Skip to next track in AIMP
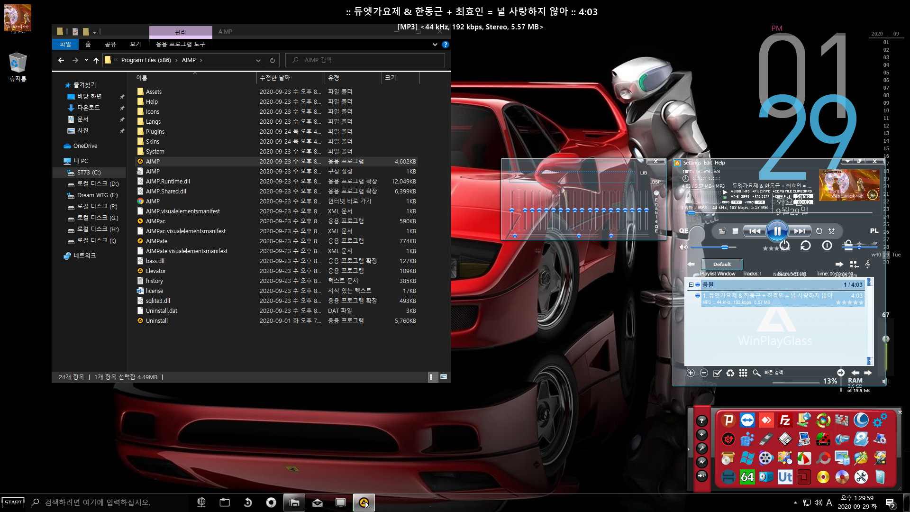910x512 pixels. point(799,231)
